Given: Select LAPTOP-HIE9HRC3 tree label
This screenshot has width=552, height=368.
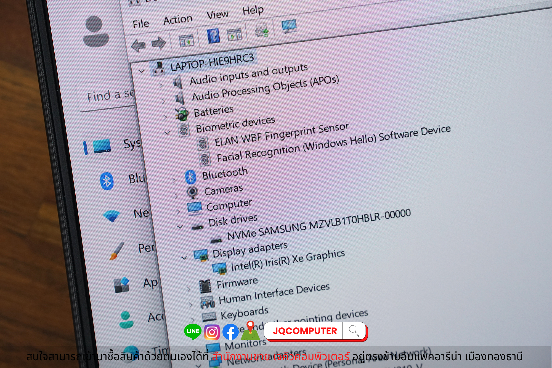Looking at the screenshot, I should click(212, 62).
